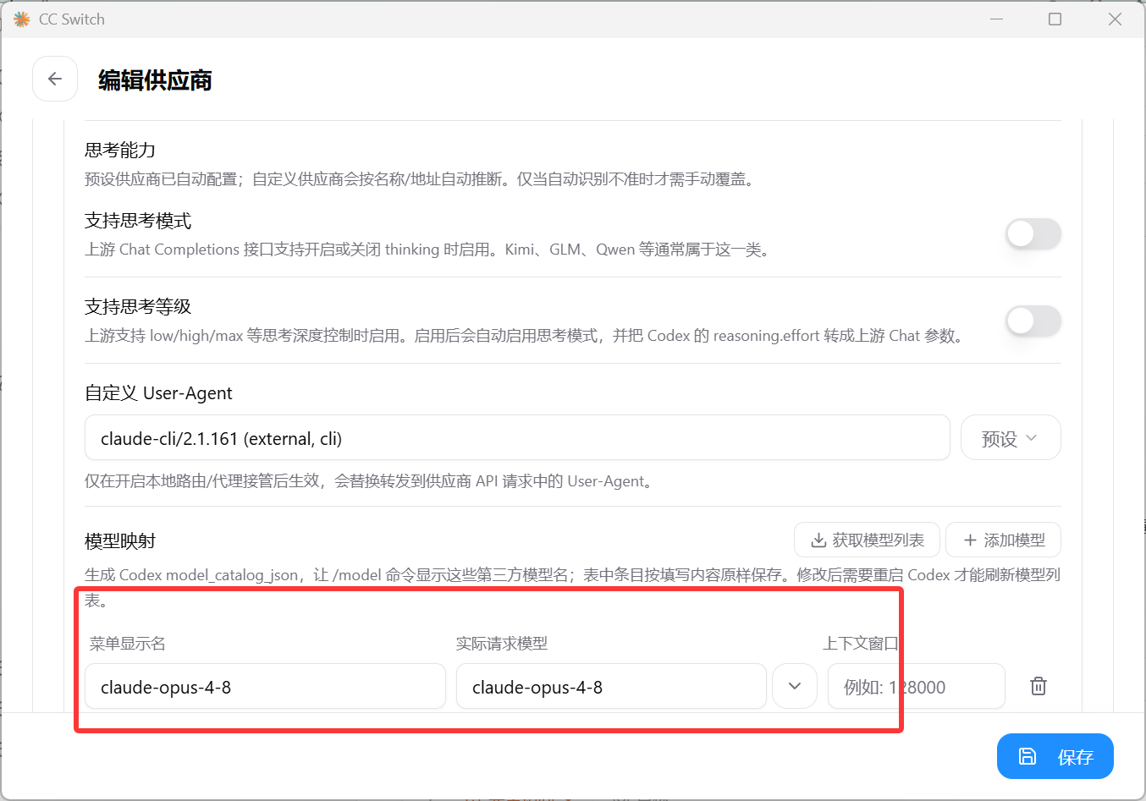Click the 模型映射 section label
Viewport: 1146px width, 801px height.
120,540
